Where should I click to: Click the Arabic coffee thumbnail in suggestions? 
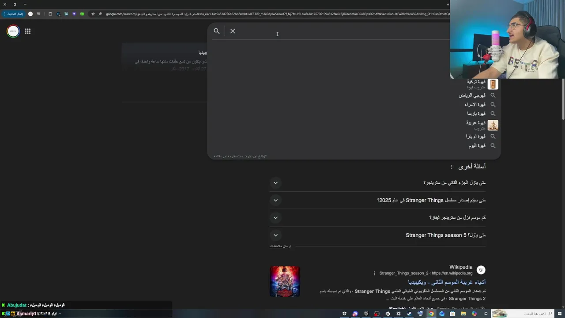coord(493,125)
